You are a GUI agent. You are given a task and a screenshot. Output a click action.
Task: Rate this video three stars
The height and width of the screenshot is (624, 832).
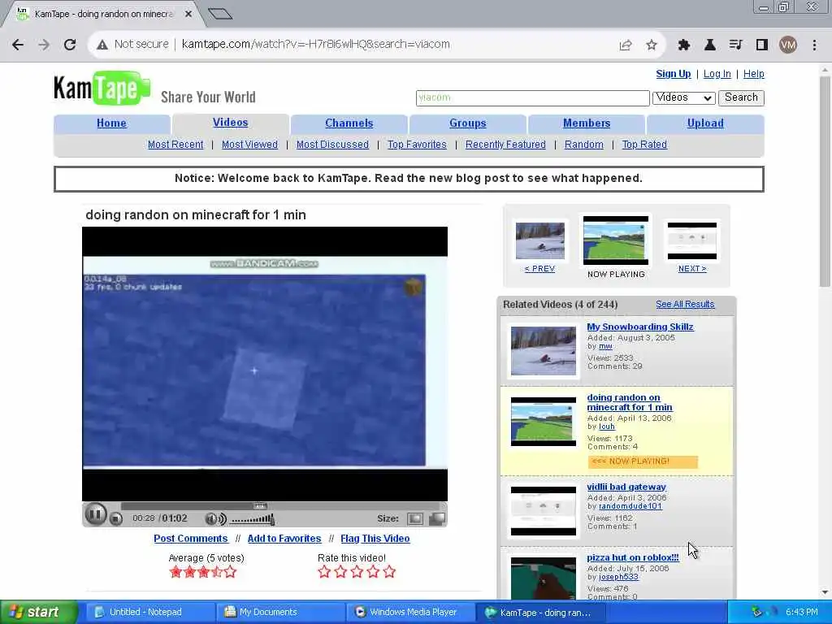click(357, 571)
